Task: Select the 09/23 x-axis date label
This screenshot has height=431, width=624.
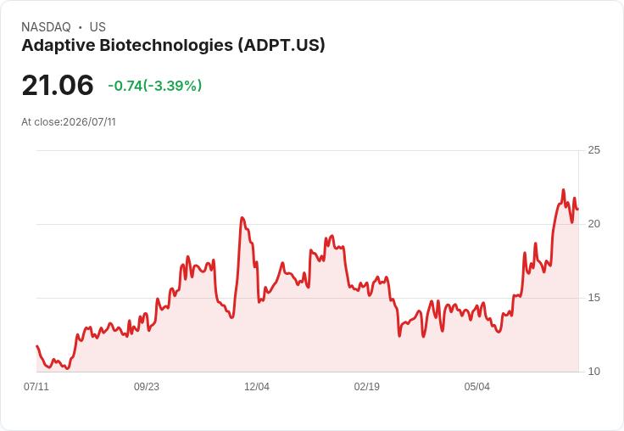Action: click(x=147, y=386)
